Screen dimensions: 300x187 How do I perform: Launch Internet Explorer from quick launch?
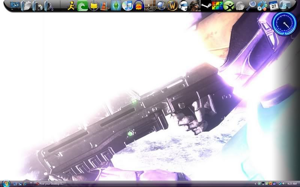[25, 184]
